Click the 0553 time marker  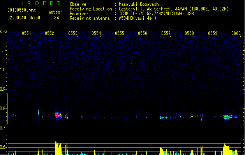tap(73, 33)
